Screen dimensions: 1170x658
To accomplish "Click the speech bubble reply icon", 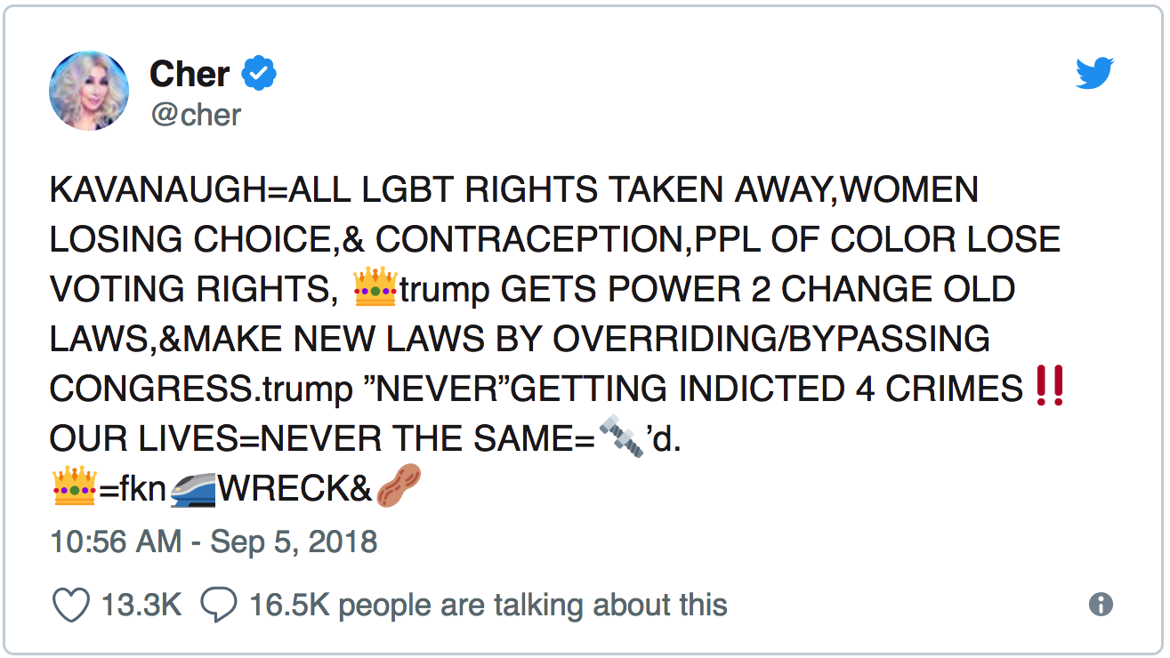I will coord(218,606).
